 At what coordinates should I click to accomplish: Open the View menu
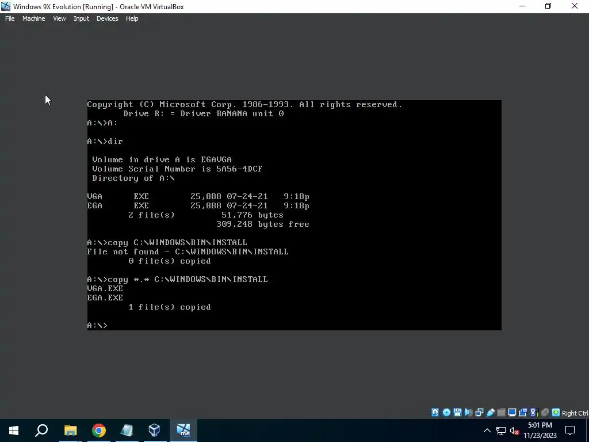tap(59, 18)
